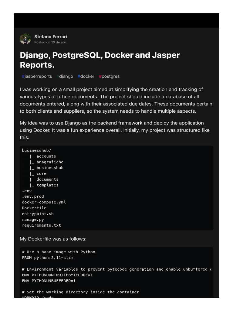Click the FROM python:3.11-slim code line
The width and height of the screenshot is (233, 311).
tap(47, 258)
